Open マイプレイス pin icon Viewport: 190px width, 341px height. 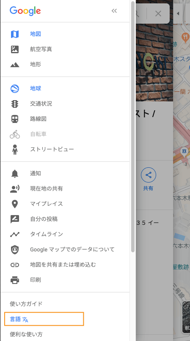tap(15, 204)
